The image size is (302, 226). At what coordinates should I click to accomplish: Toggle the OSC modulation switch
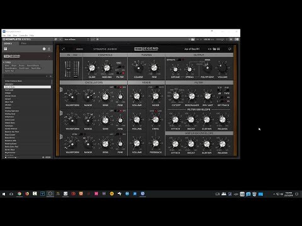tap(120, 67)
